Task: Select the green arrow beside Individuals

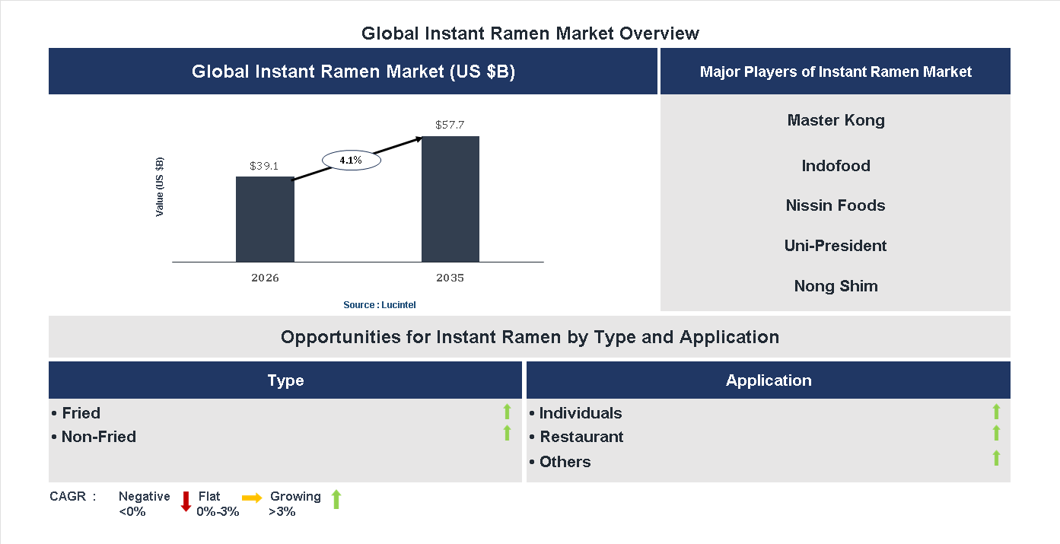Action: [996, 412]
